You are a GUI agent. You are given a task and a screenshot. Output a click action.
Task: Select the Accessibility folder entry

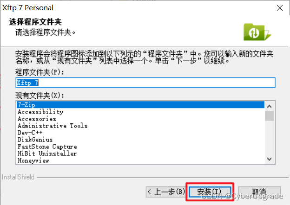coord(140,112)
